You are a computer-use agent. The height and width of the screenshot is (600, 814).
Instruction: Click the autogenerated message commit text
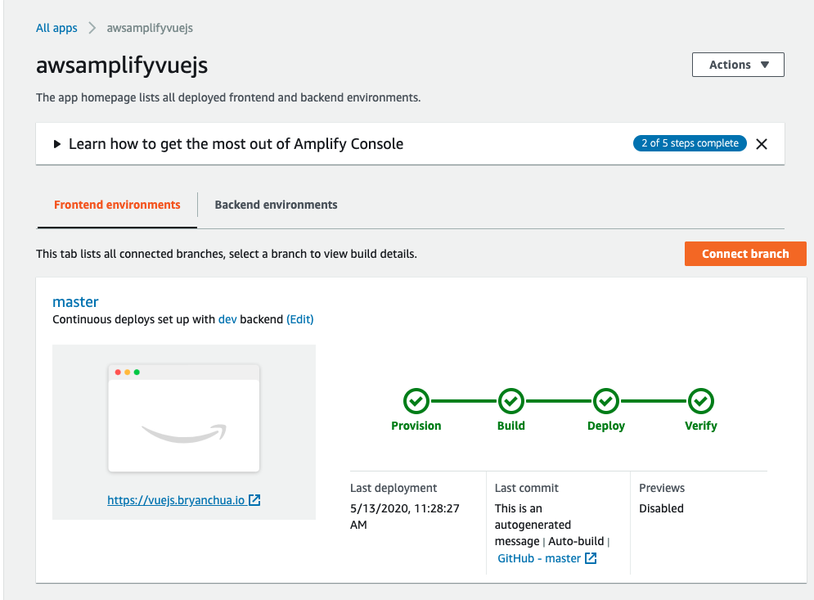533,525
